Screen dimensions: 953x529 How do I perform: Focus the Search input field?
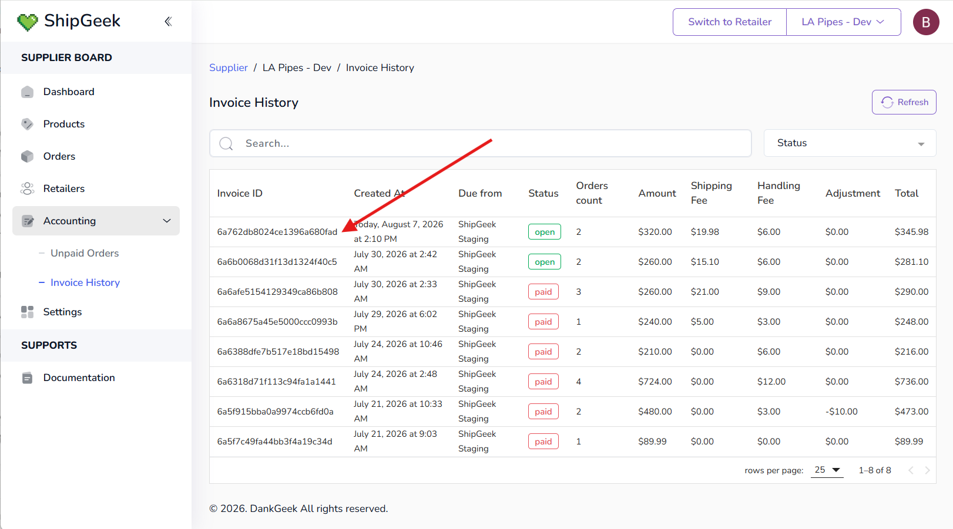[x=481, y=143]
